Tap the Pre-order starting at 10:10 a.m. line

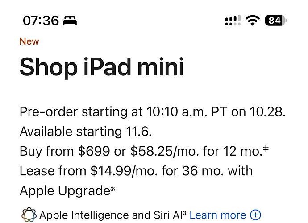click(x=153, y=112)
